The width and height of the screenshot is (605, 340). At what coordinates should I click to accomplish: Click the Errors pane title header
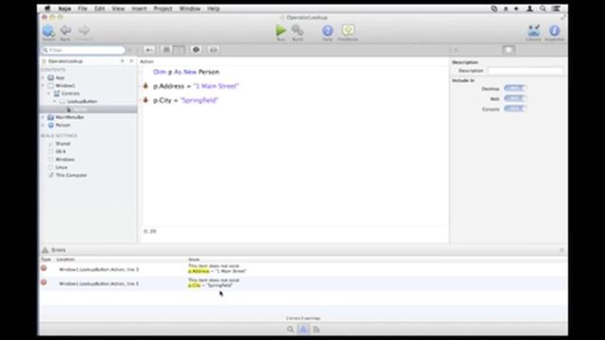point(59,249)
